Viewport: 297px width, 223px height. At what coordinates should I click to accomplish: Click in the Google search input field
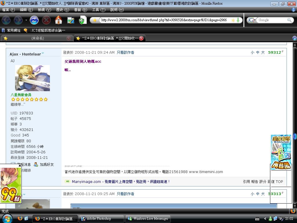(271, 20)
